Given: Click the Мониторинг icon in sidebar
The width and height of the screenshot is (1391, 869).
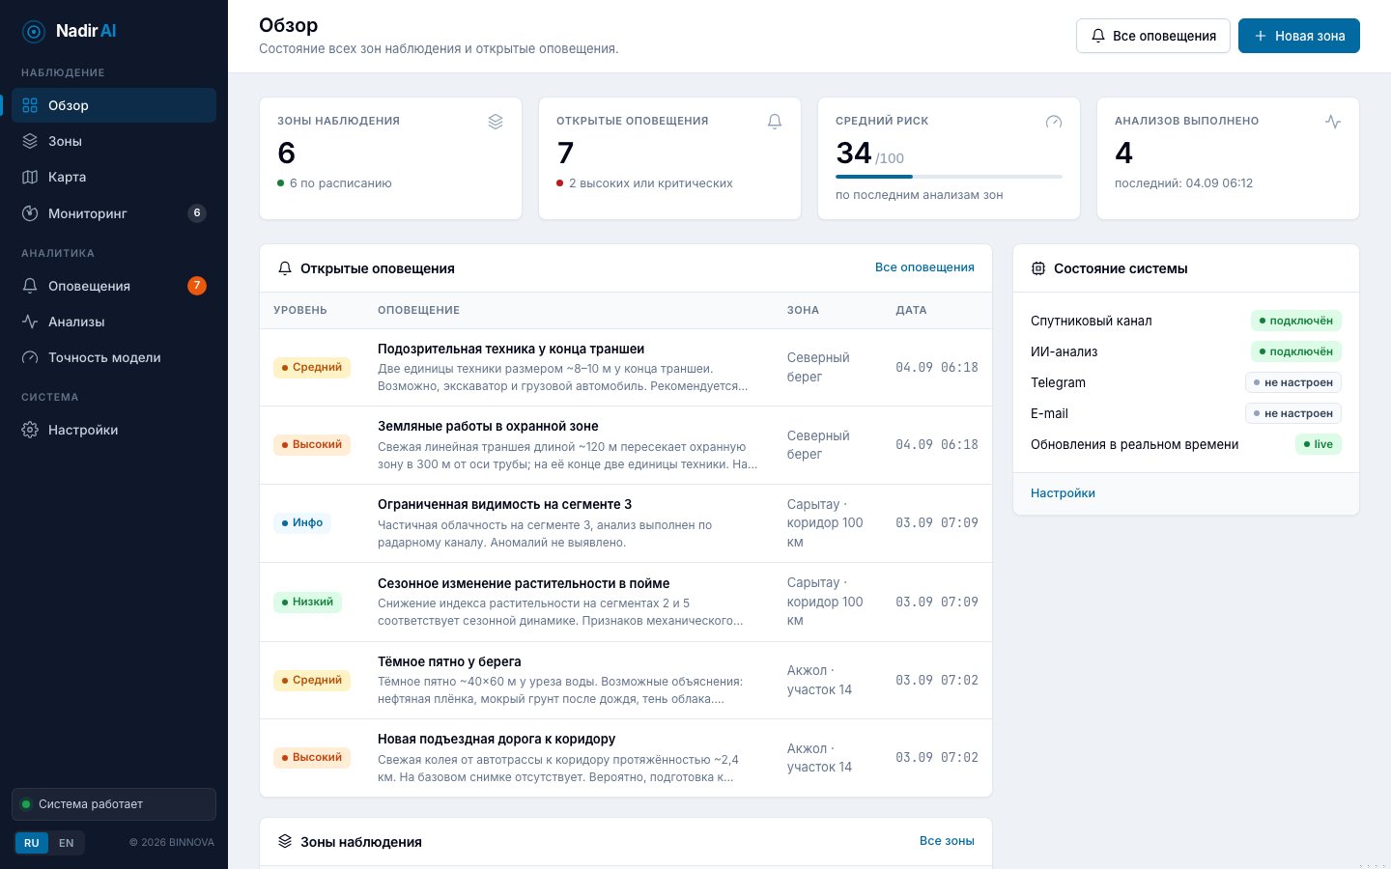Looking at the screenshot, I should [x=30, y=213].
